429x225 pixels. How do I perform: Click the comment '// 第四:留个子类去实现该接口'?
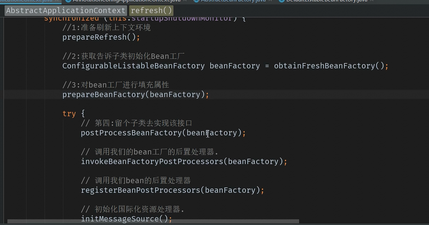[x=137, y=123]
